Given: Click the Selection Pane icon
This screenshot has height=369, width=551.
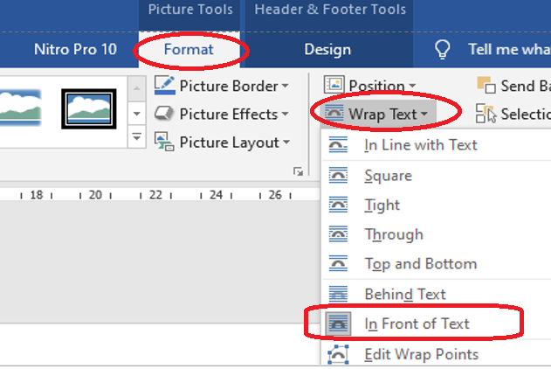Looking at the screenshot, I should tap(486, 113).
